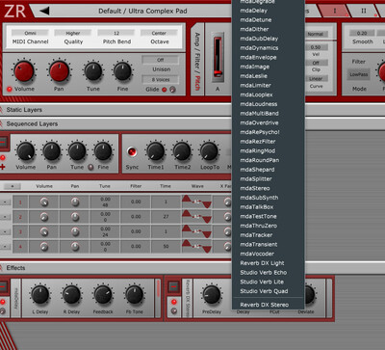Click the Time cell showing 27
This screenshot has height=350, width=385.
166,217
